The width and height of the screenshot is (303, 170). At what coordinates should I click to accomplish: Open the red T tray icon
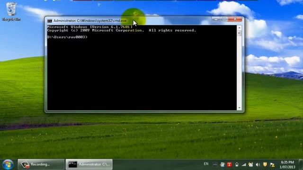(x=229, y=164)
